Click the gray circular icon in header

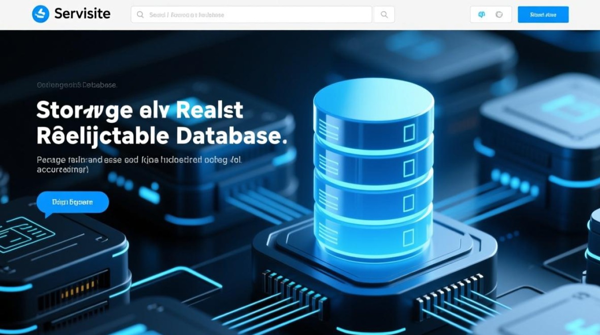tap(499, 15)
